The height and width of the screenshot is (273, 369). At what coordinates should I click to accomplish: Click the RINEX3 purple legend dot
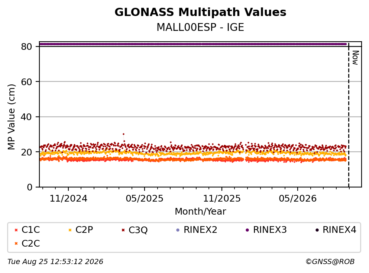[x=247, y=230]
